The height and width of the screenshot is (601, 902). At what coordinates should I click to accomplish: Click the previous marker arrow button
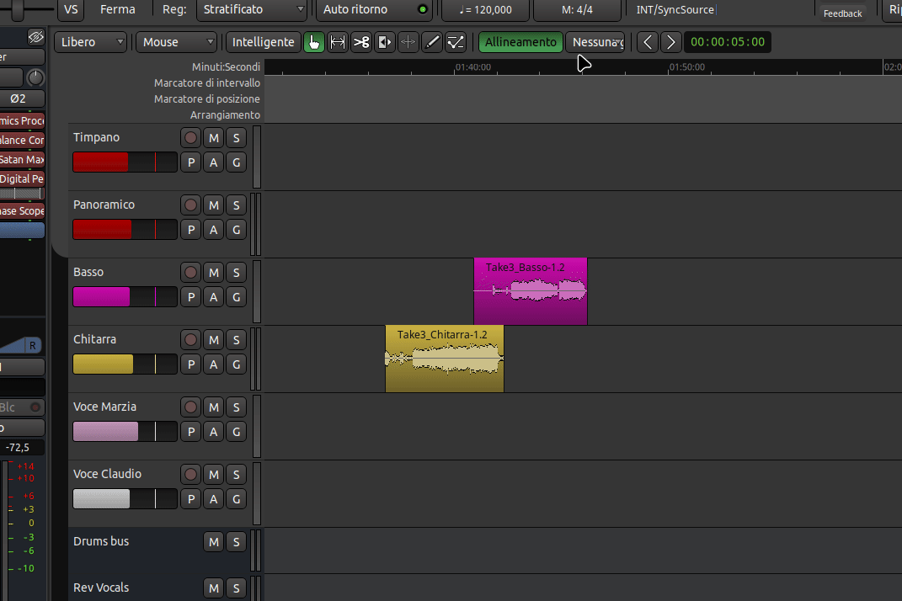point(647,42)
